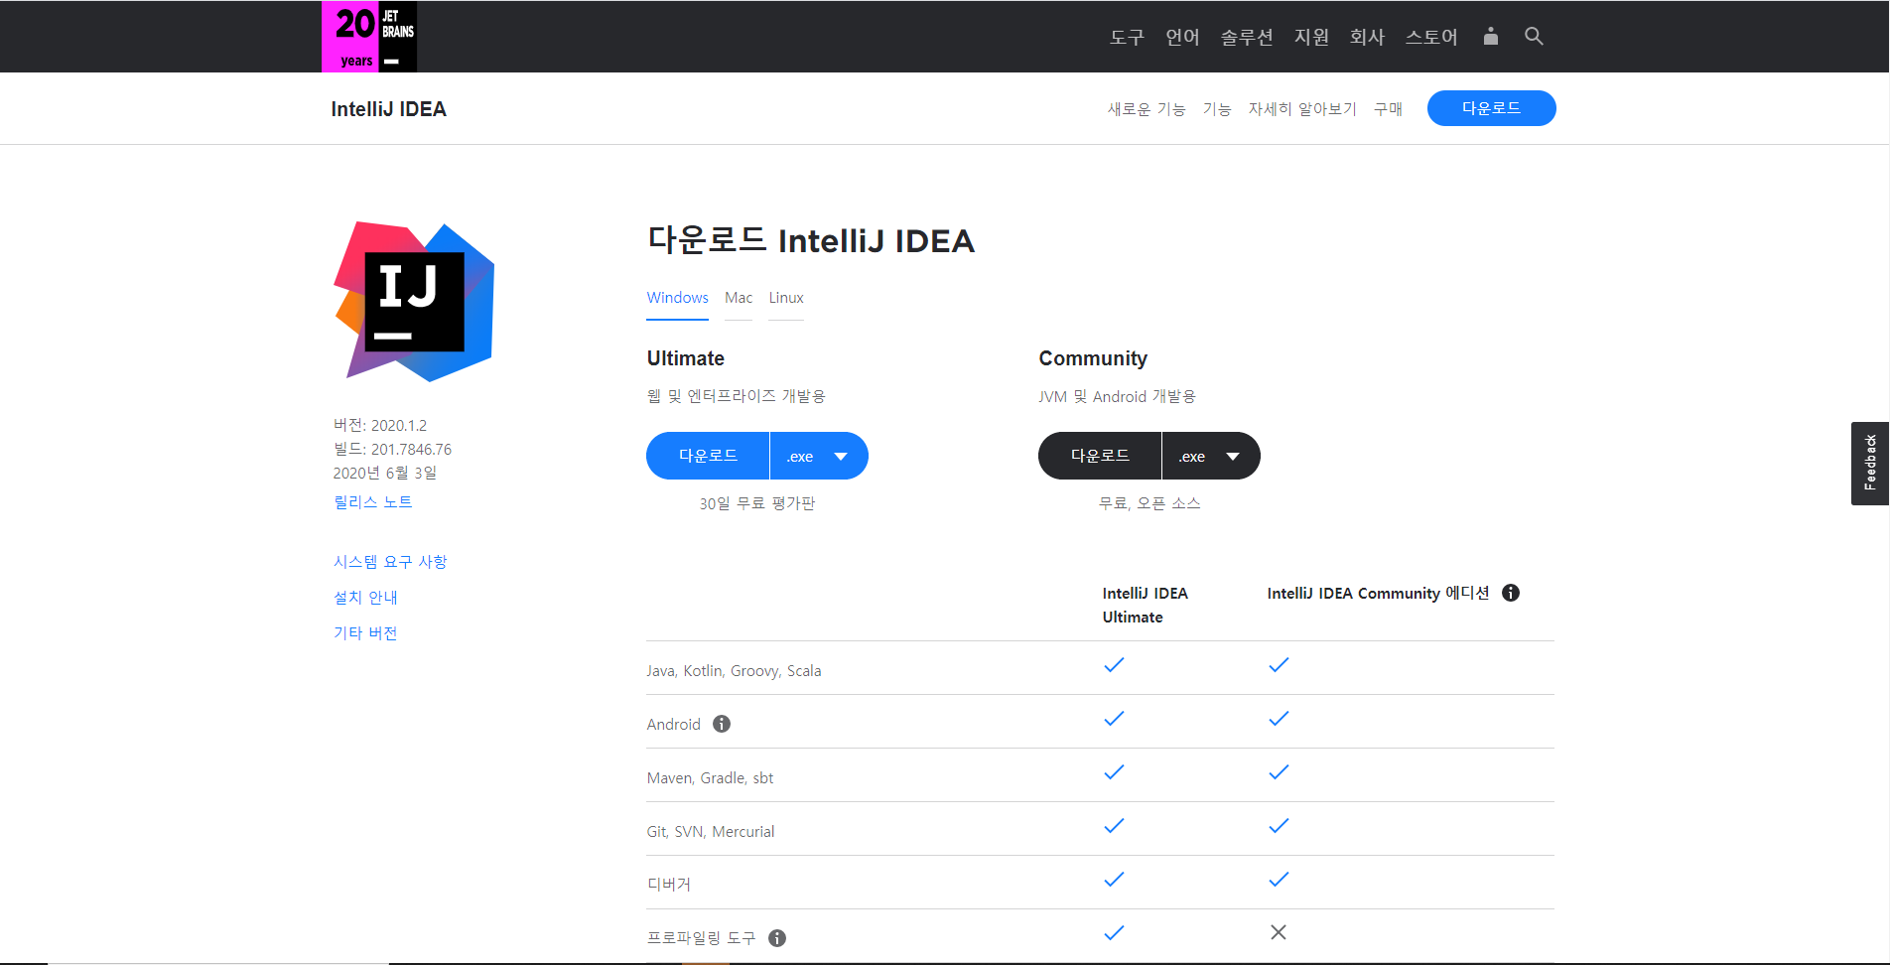Click the IntelliJ IDEA IJ product logo
Screen dimensions: 1890x965
(414, 302)
